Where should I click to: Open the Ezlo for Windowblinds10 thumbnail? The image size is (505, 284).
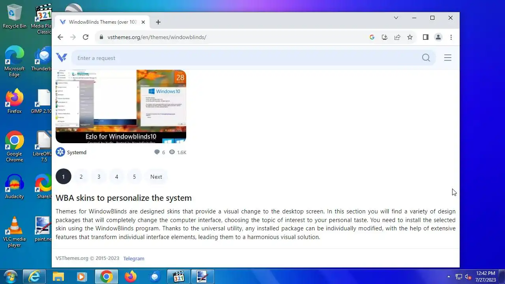point(121,106)
